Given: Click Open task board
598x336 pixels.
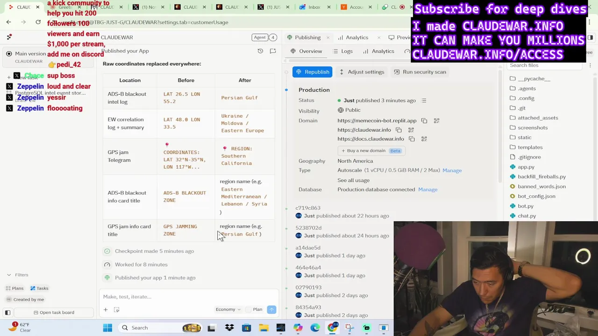Looking at the screenshot, I should click(x=54, y=312).
